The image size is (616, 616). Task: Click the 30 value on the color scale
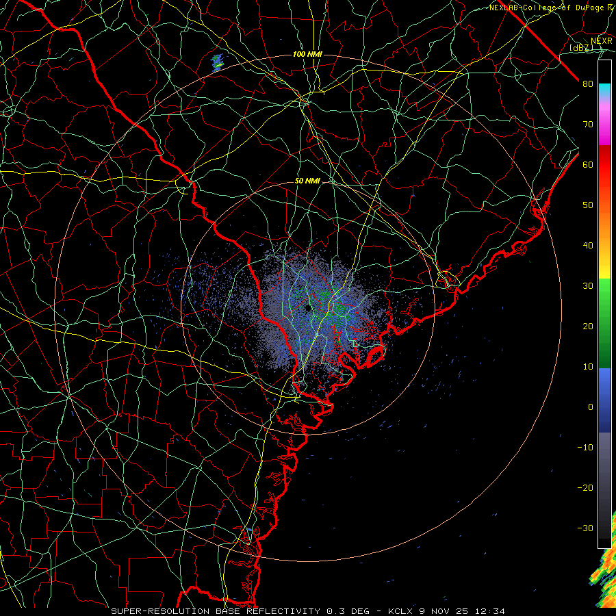pyautogui.click(x=588, y=285)
